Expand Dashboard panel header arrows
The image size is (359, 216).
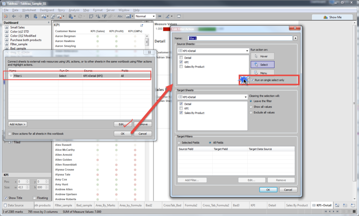48,22
